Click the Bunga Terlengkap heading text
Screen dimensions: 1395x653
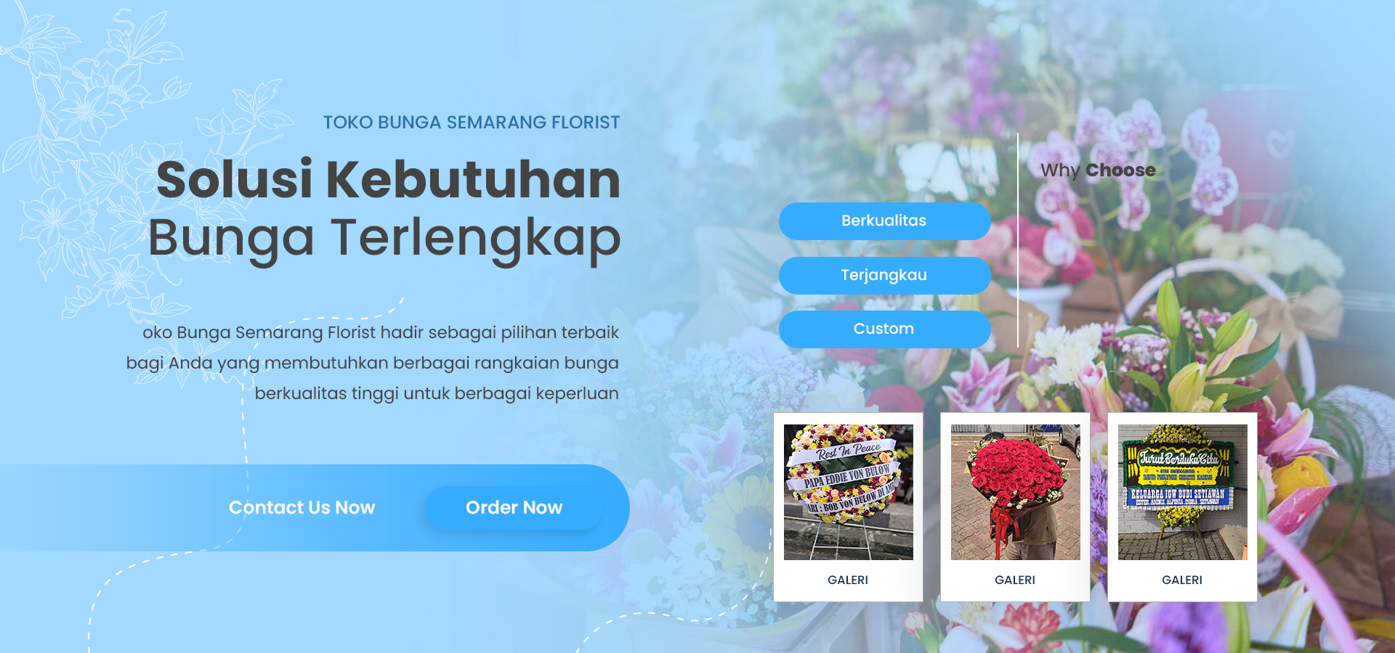click(384, 238)
